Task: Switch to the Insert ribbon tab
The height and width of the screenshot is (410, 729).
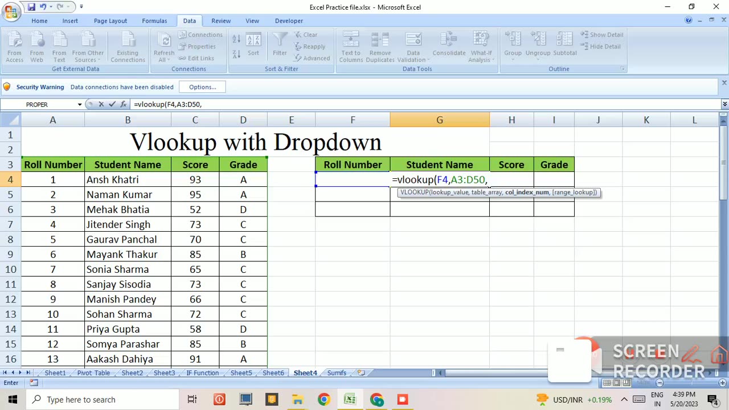Action: (70, 21)
